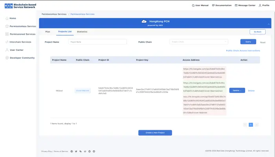Open the Telegram footer icon
This screenshot has height=157, width=275.
coord(90,151)
